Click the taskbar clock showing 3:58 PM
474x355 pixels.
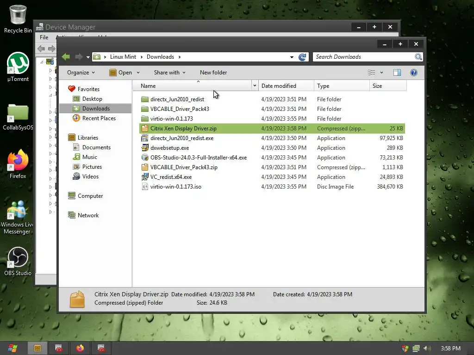click(x=450, y=349)
